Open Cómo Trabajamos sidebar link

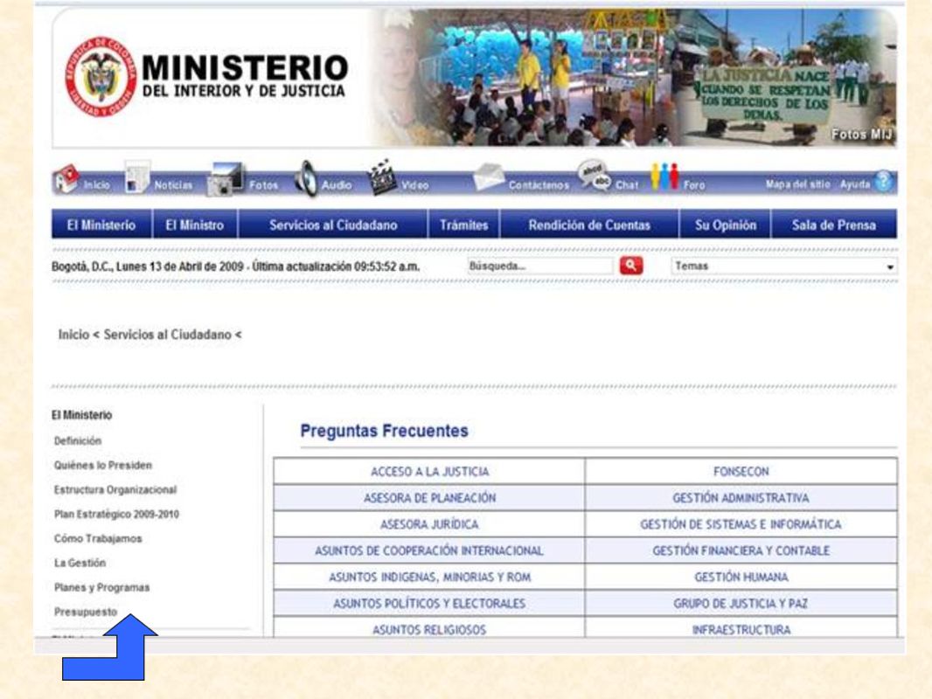coord(98,538)
